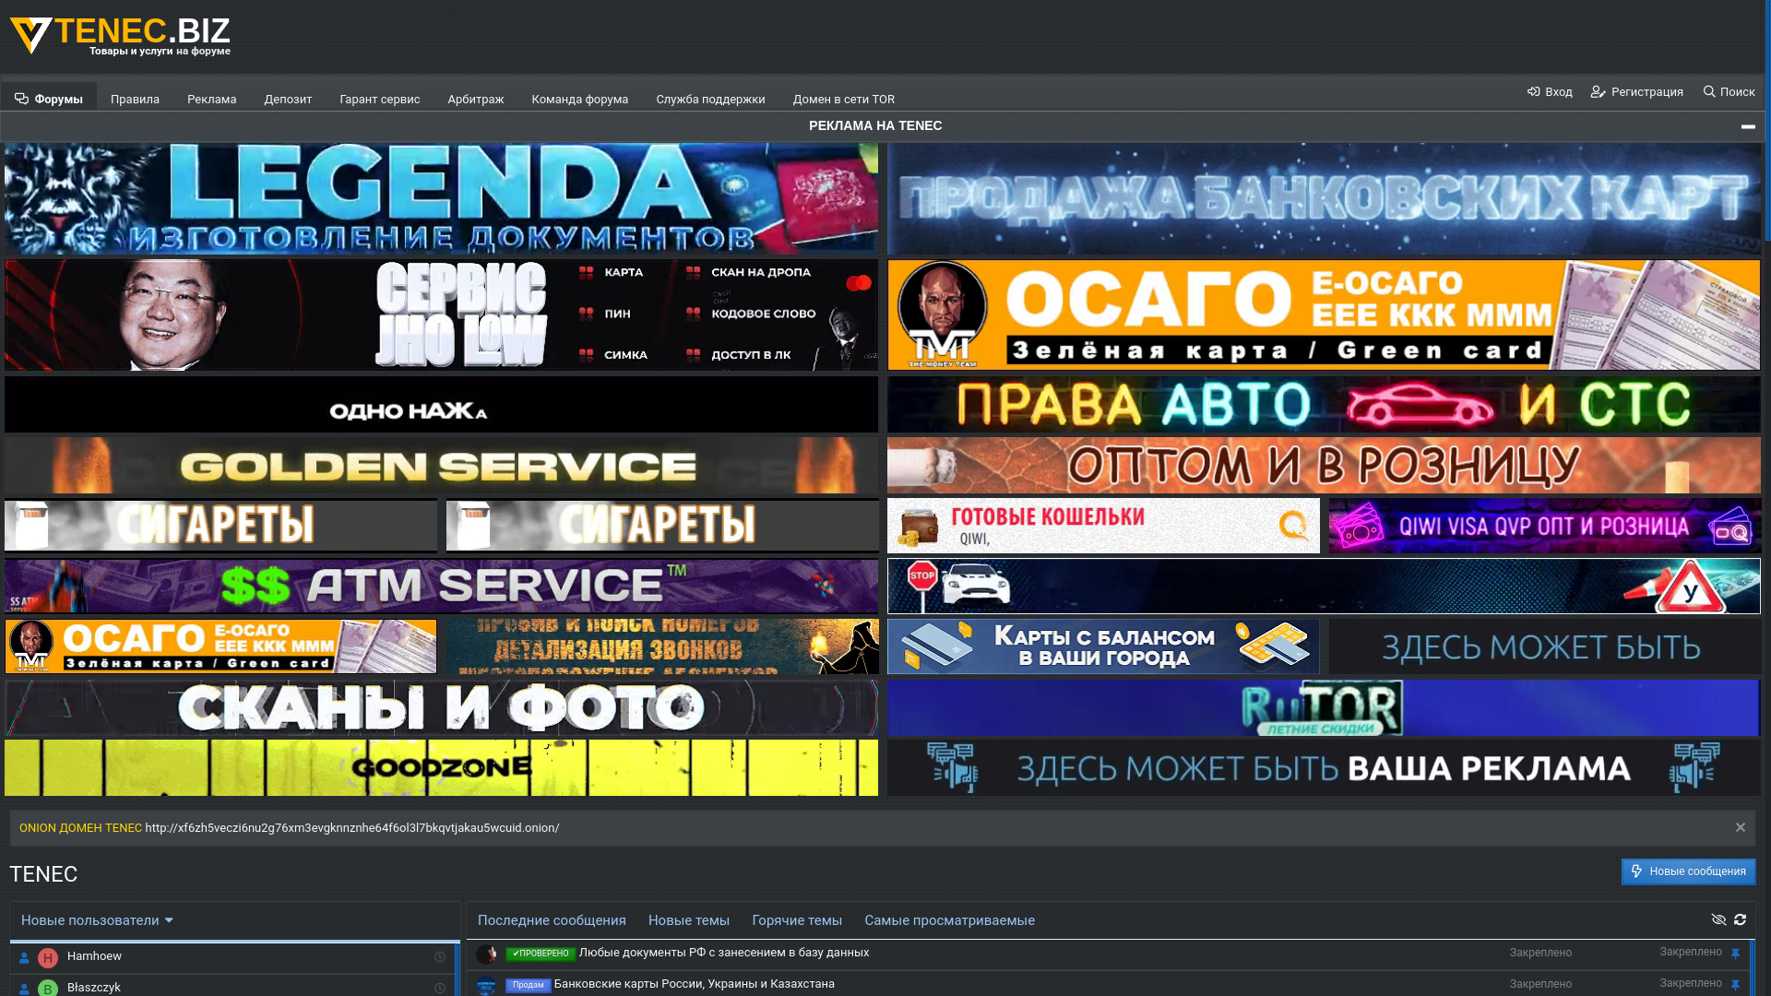The width and height of the screenshot is (1771, 996).
Task: Dismiss the ONION ДОМЕН notice
Action: [1740, 827]
